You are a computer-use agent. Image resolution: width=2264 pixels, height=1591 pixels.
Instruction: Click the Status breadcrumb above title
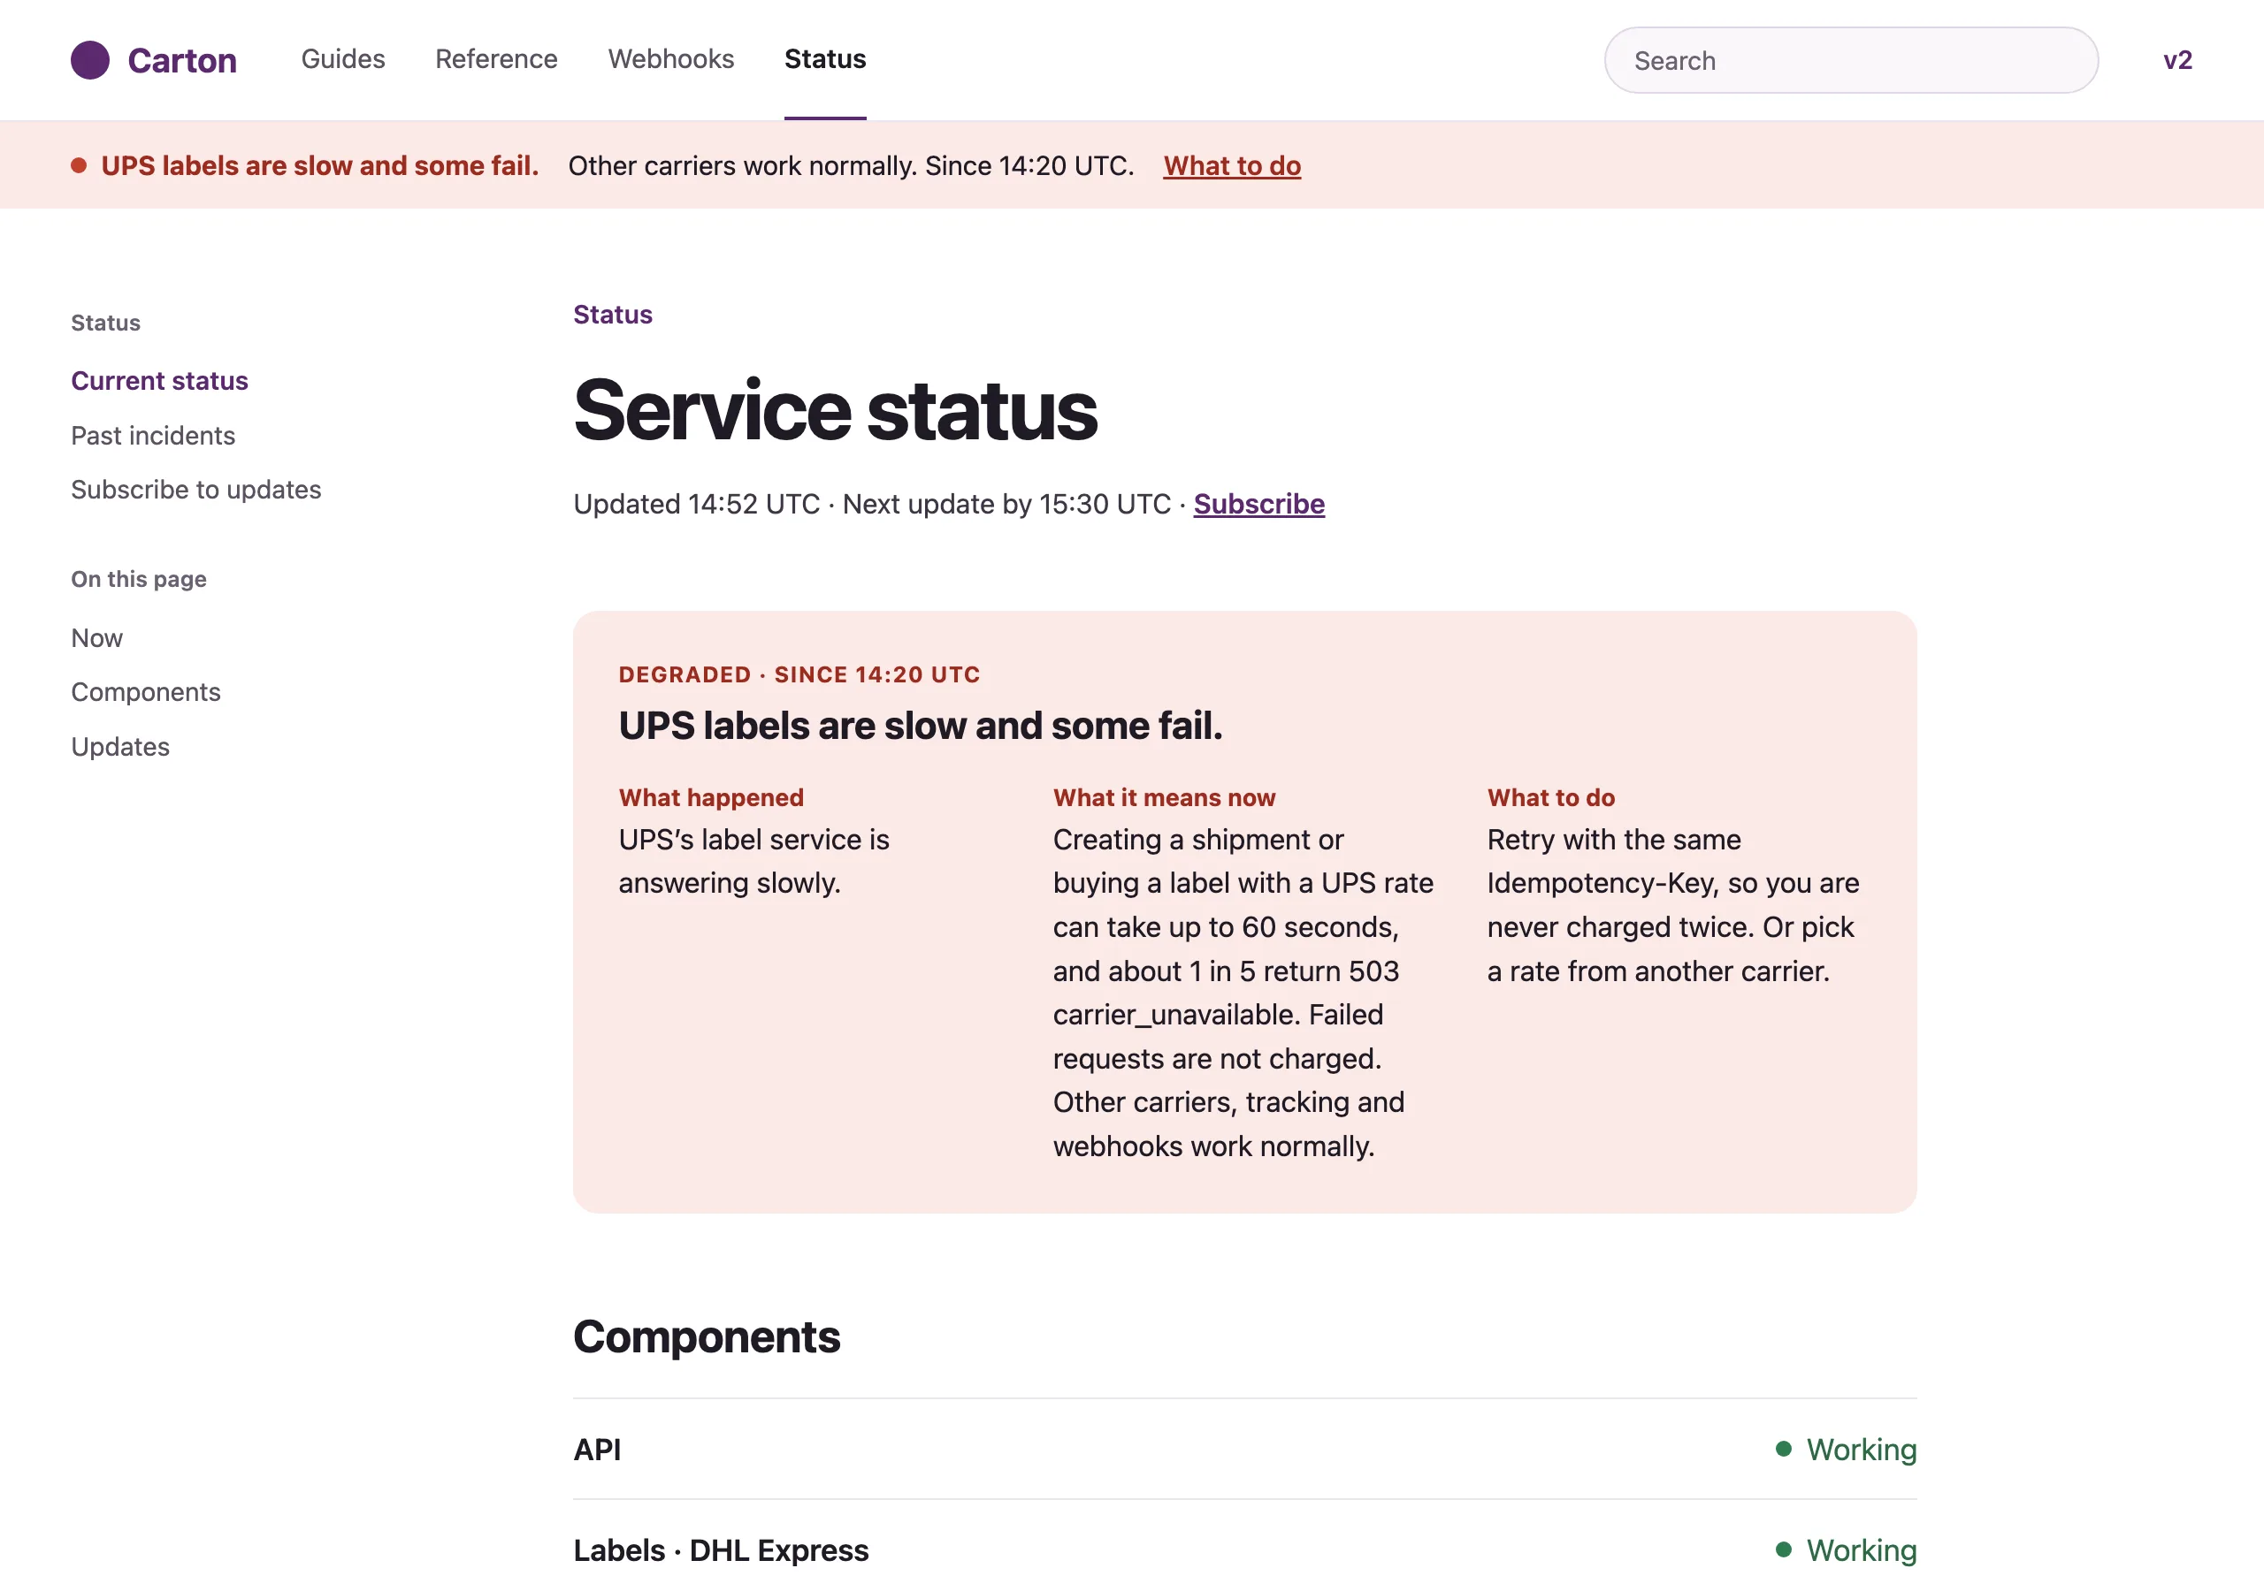click(612, 315)
